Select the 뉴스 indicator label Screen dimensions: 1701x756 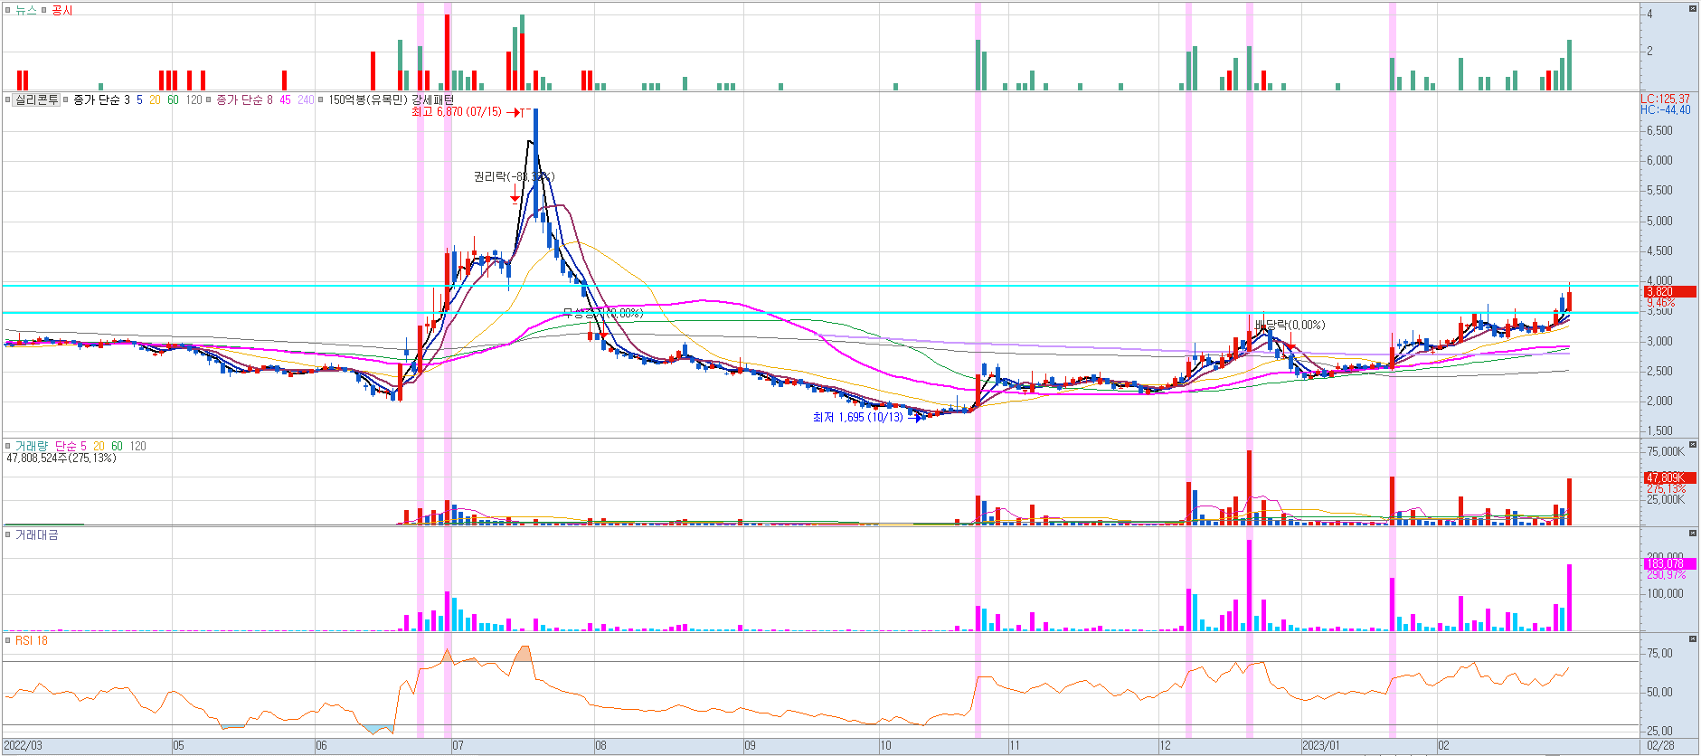tap(26, 10)
